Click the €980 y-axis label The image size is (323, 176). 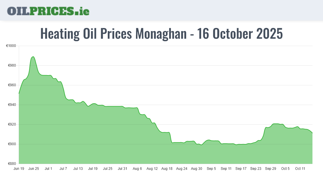click(12, 66)
